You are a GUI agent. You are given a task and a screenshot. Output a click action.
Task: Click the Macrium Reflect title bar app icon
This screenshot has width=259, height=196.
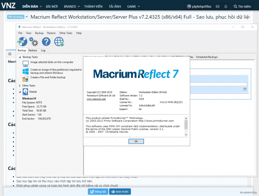[x=19, y=27]
